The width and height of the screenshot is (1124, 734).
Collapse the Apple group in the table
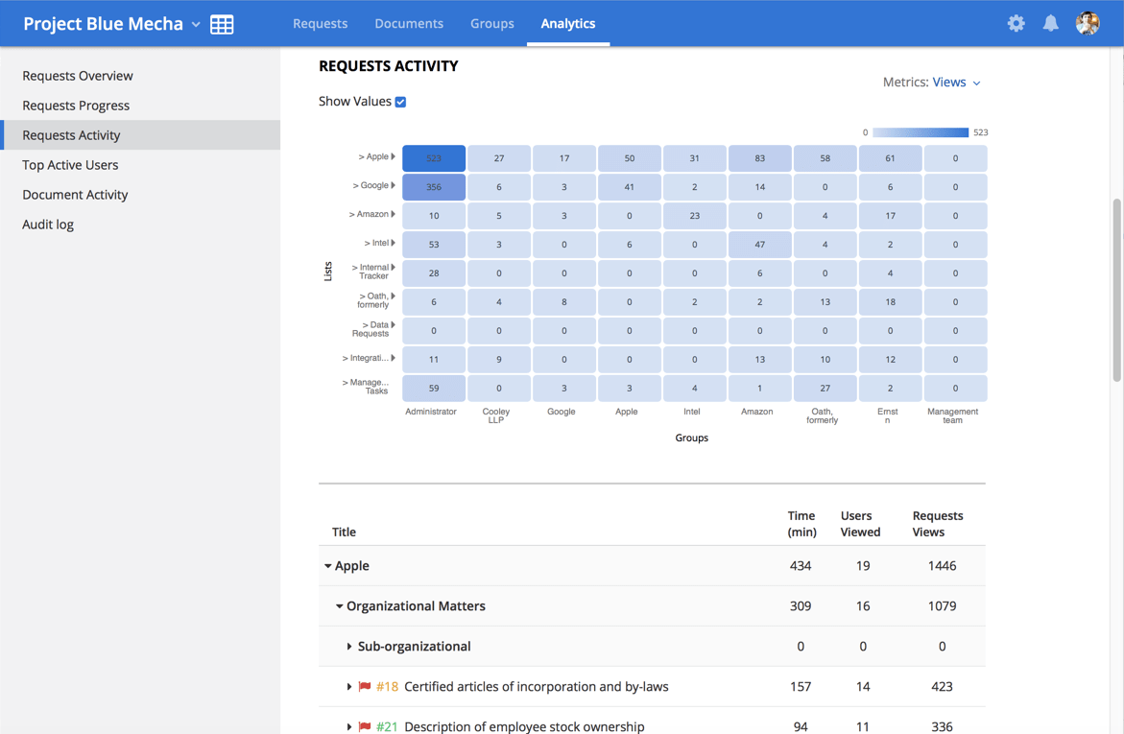tap(328, 565)
